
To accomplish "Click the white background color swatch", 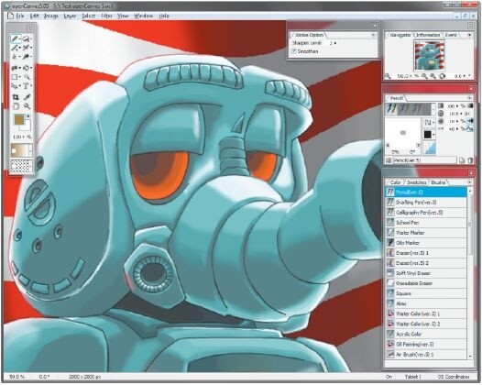I will click(x=27, y=126).
